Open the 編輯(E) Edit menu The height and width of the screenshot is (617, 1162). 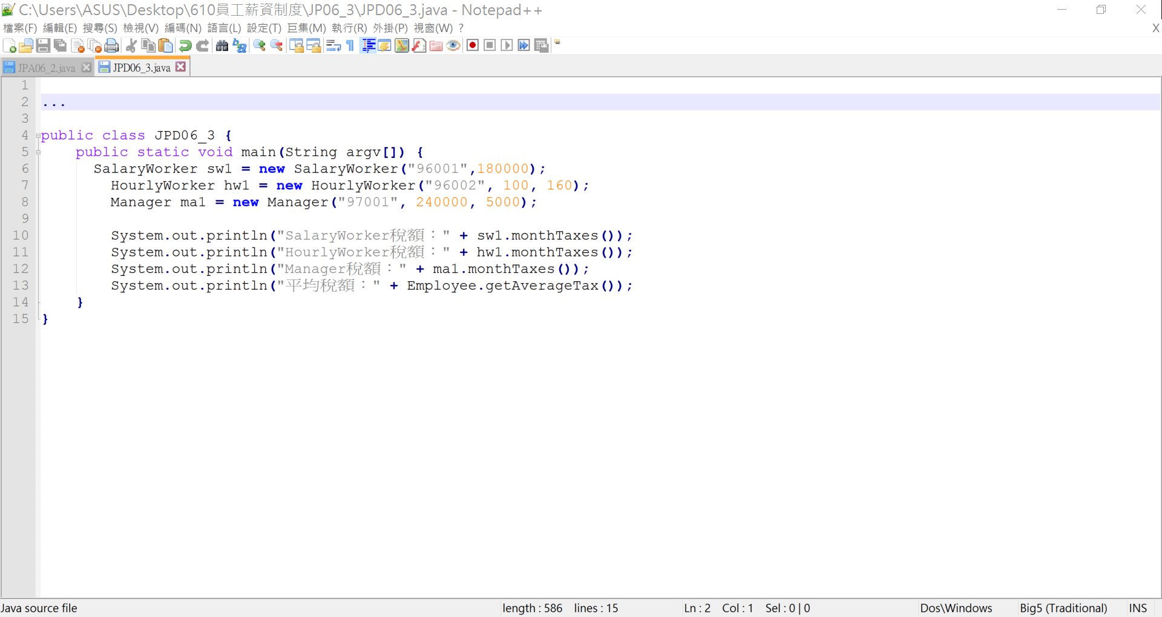pyautogui.click(x=60, y=28)
